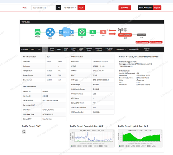Click the ONT serial number value
Viewport: 173px width, 155px height.
click(50, 100)
